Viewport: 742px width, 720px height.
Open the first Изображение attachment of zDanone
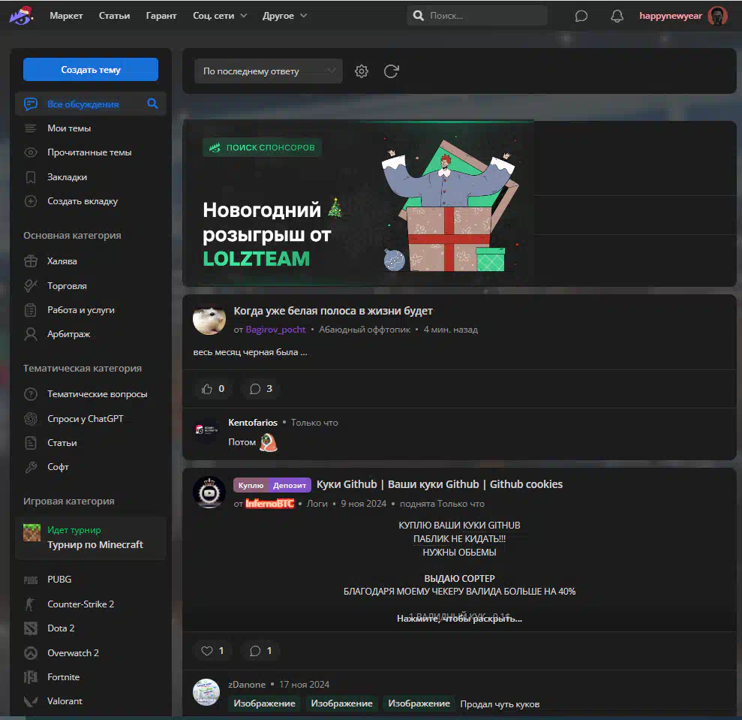pos(265,703)
